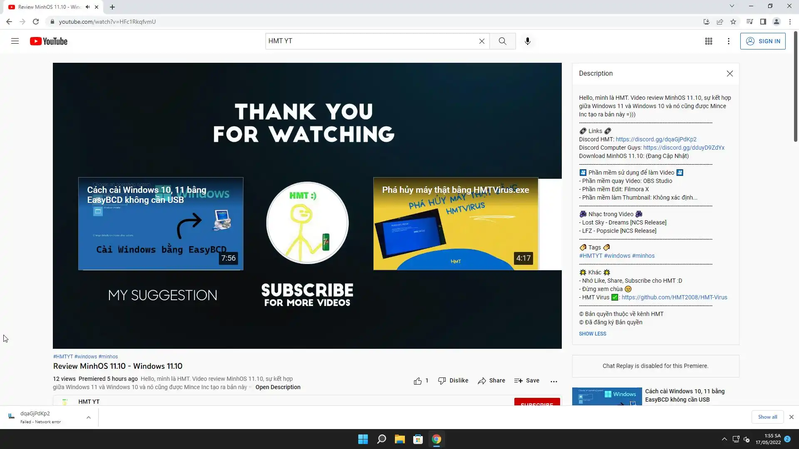Like the video with thumbs up

(x=418, y=381)
